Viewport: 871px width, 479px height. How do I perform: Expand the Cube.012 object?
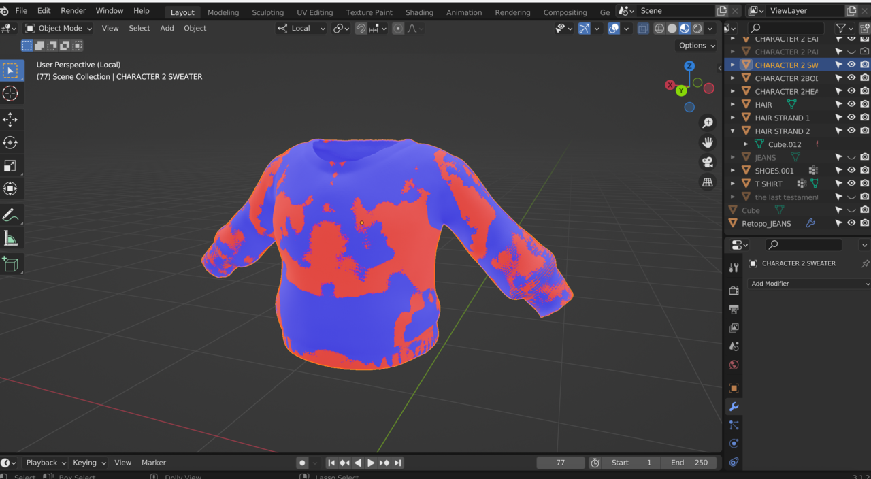coord(746,144)
